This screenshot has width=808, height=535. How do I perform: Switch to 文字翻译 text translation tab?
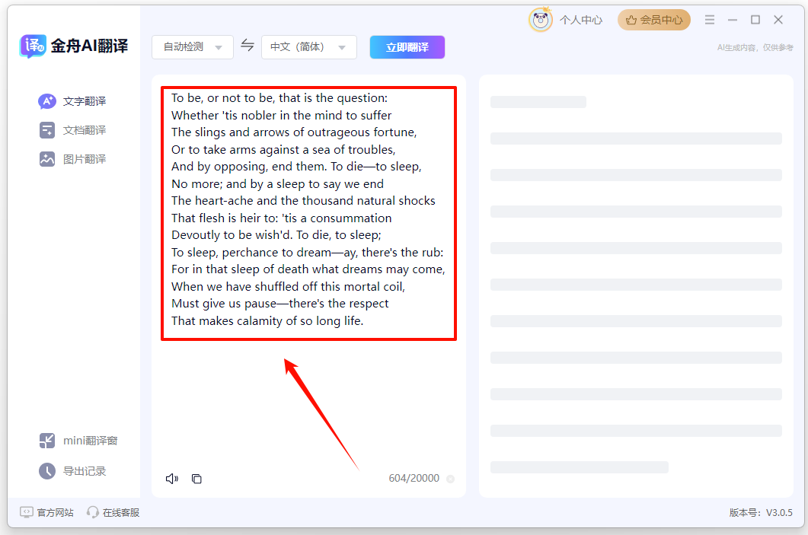point(73,101)
